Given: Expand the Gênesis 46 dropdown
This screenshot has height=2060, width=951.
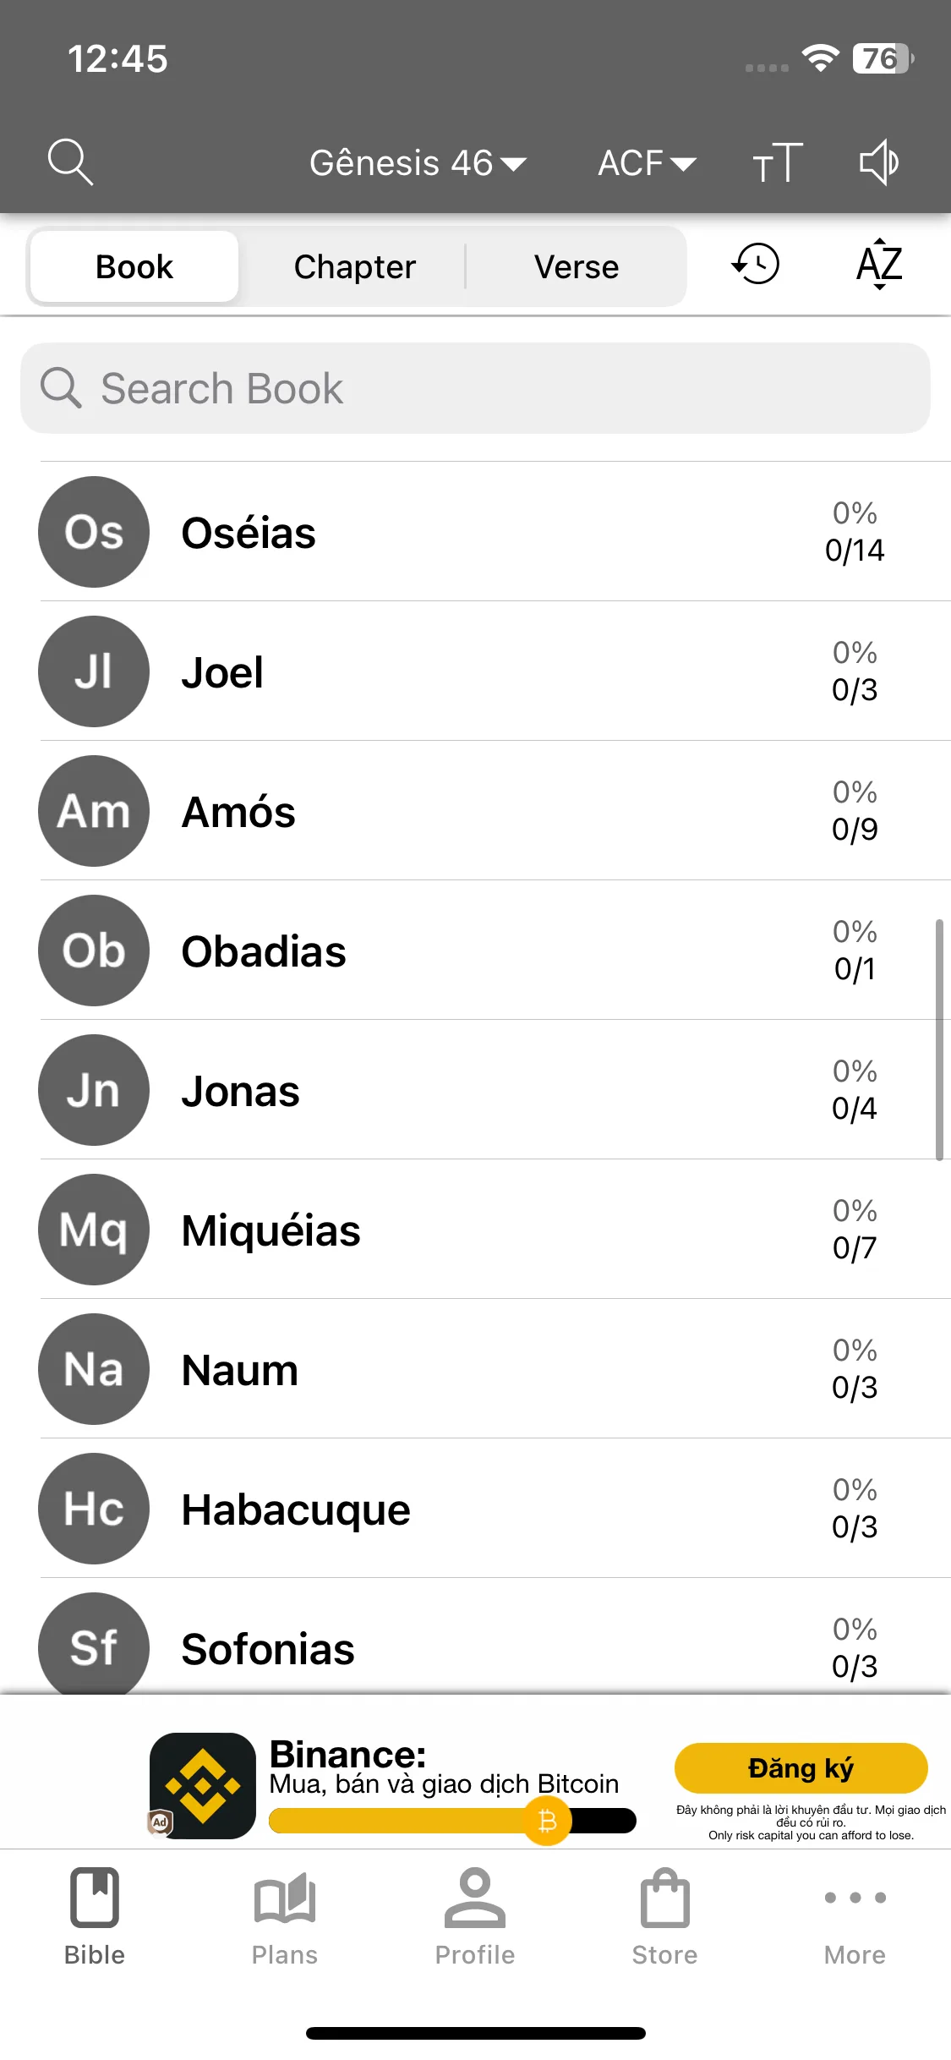Looking at the screenshot, I should (418, 163).
